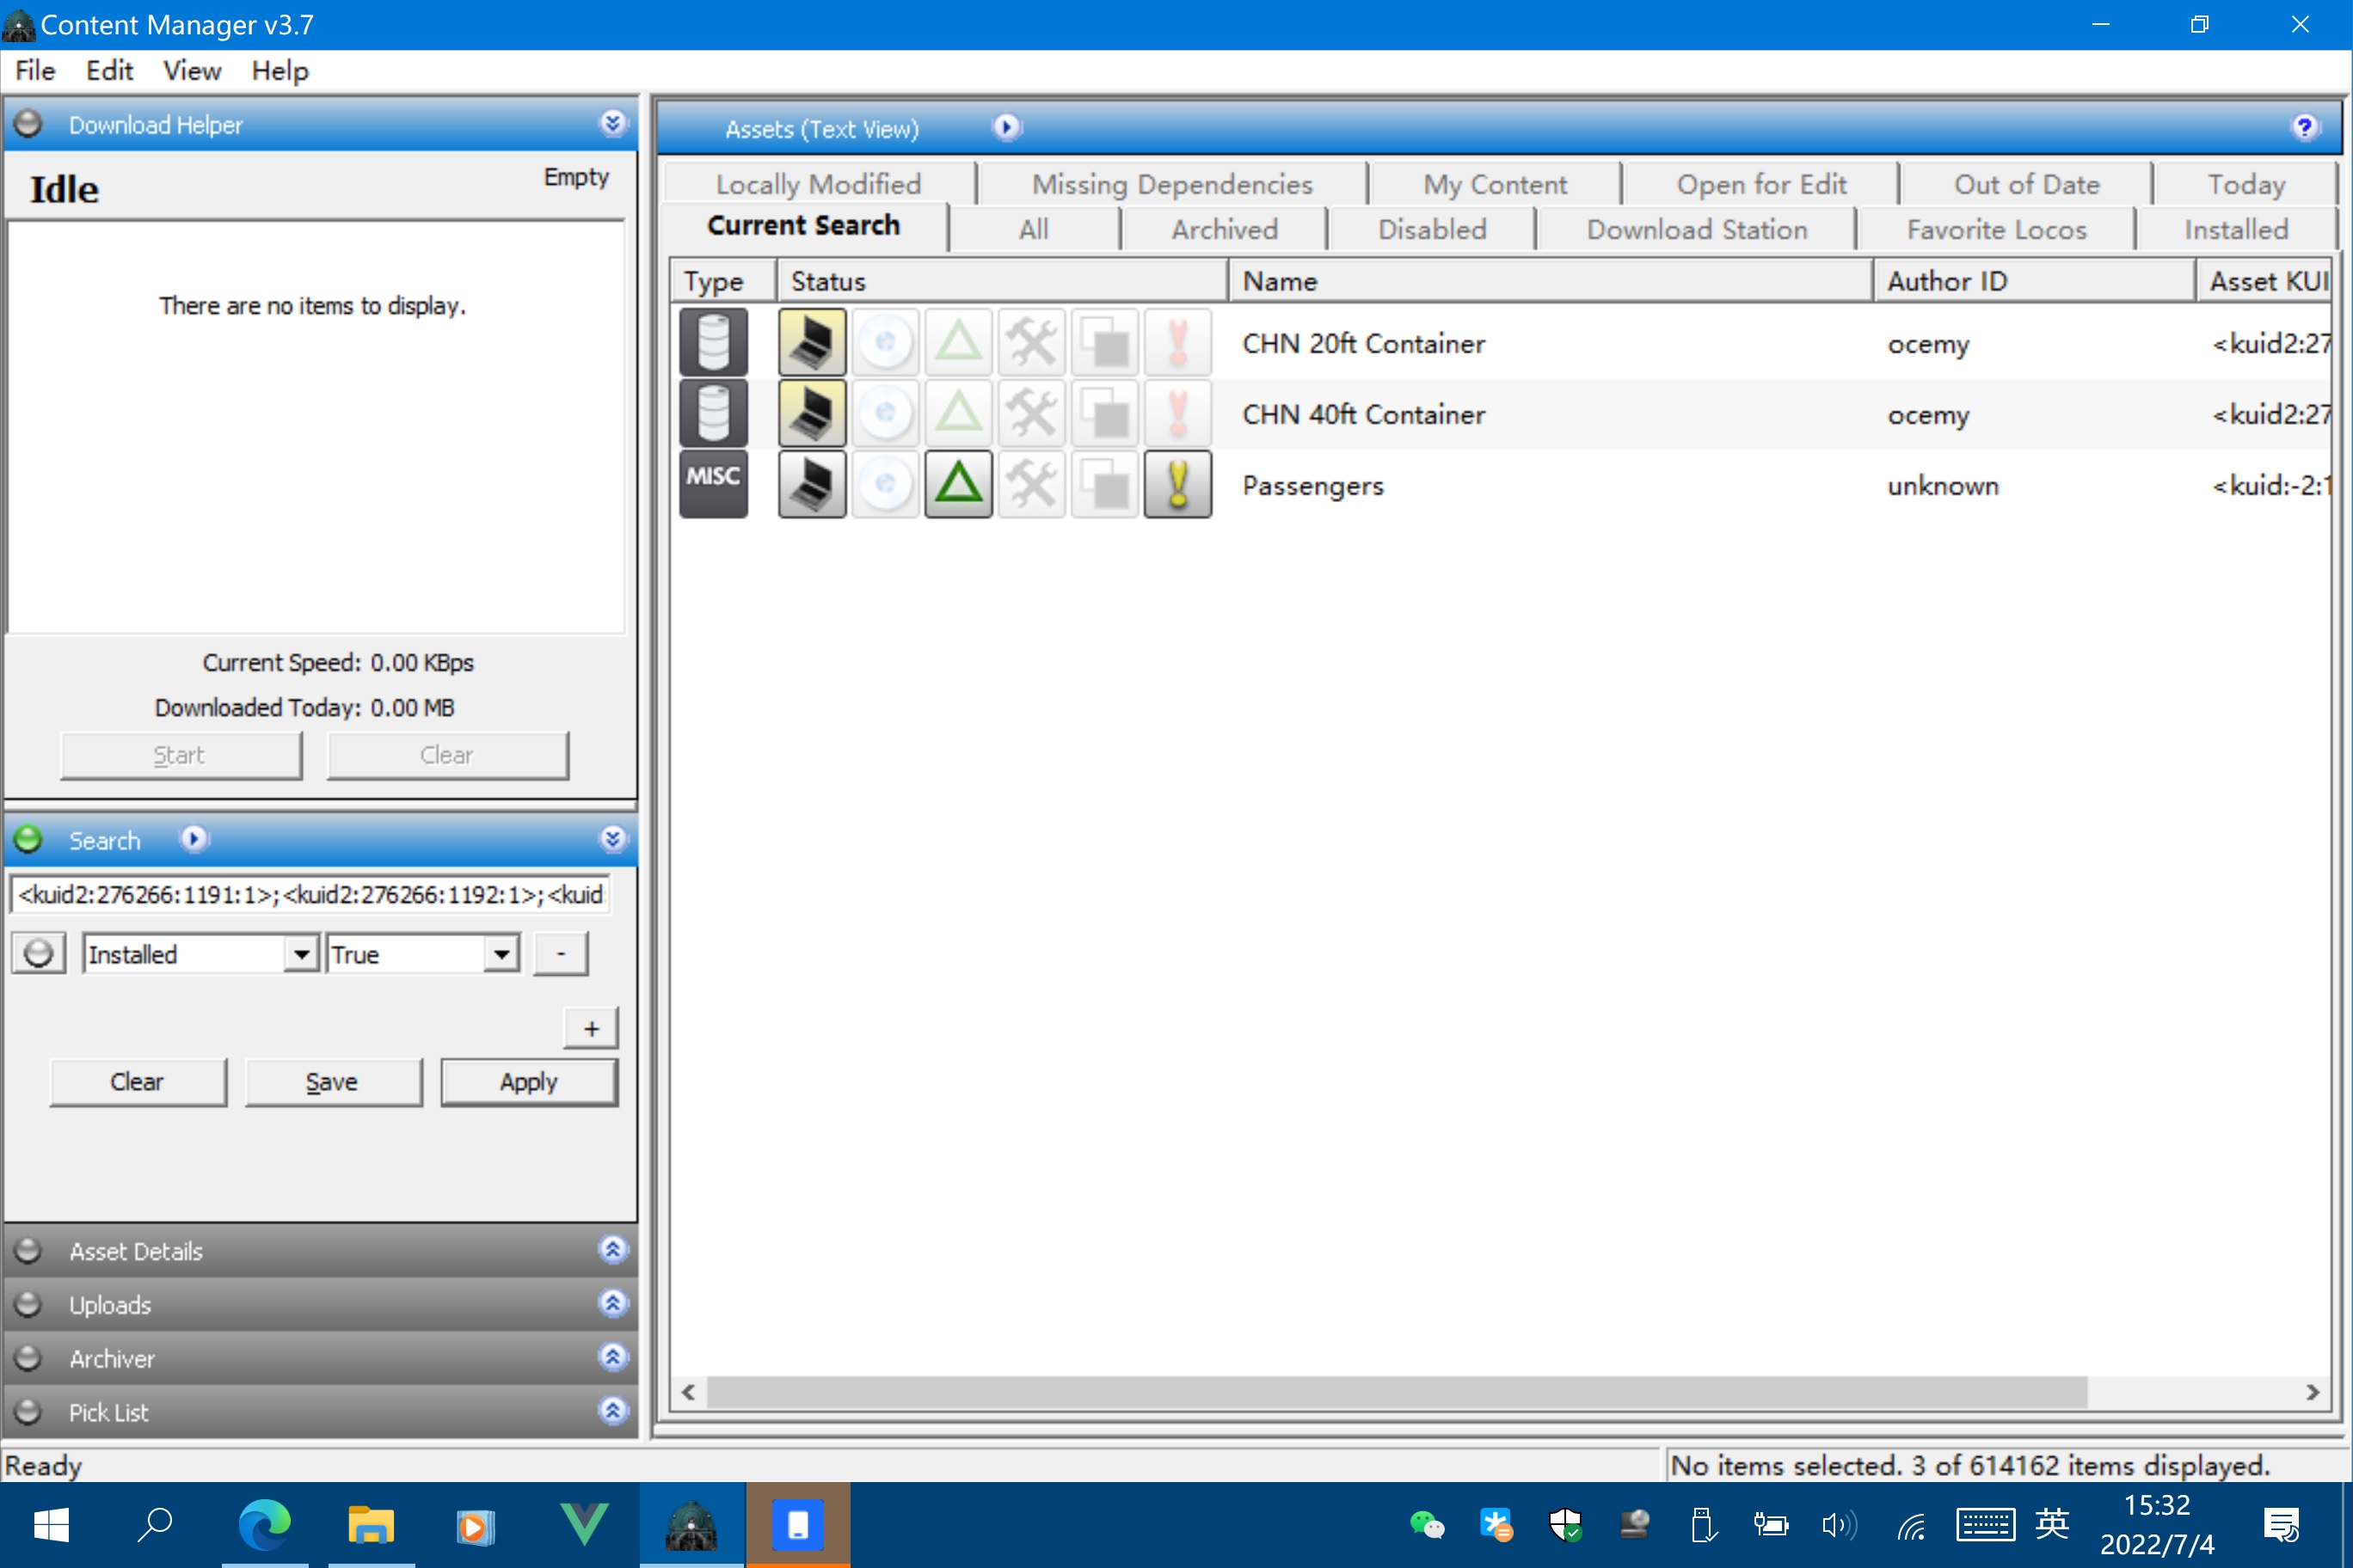Click Passengers green triangle status icon

957,484
